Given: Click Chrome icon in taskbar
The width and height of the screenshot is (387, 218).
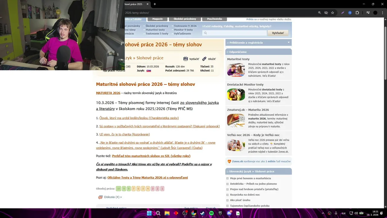Looking at the screenshot, I should tap(193, 213).
